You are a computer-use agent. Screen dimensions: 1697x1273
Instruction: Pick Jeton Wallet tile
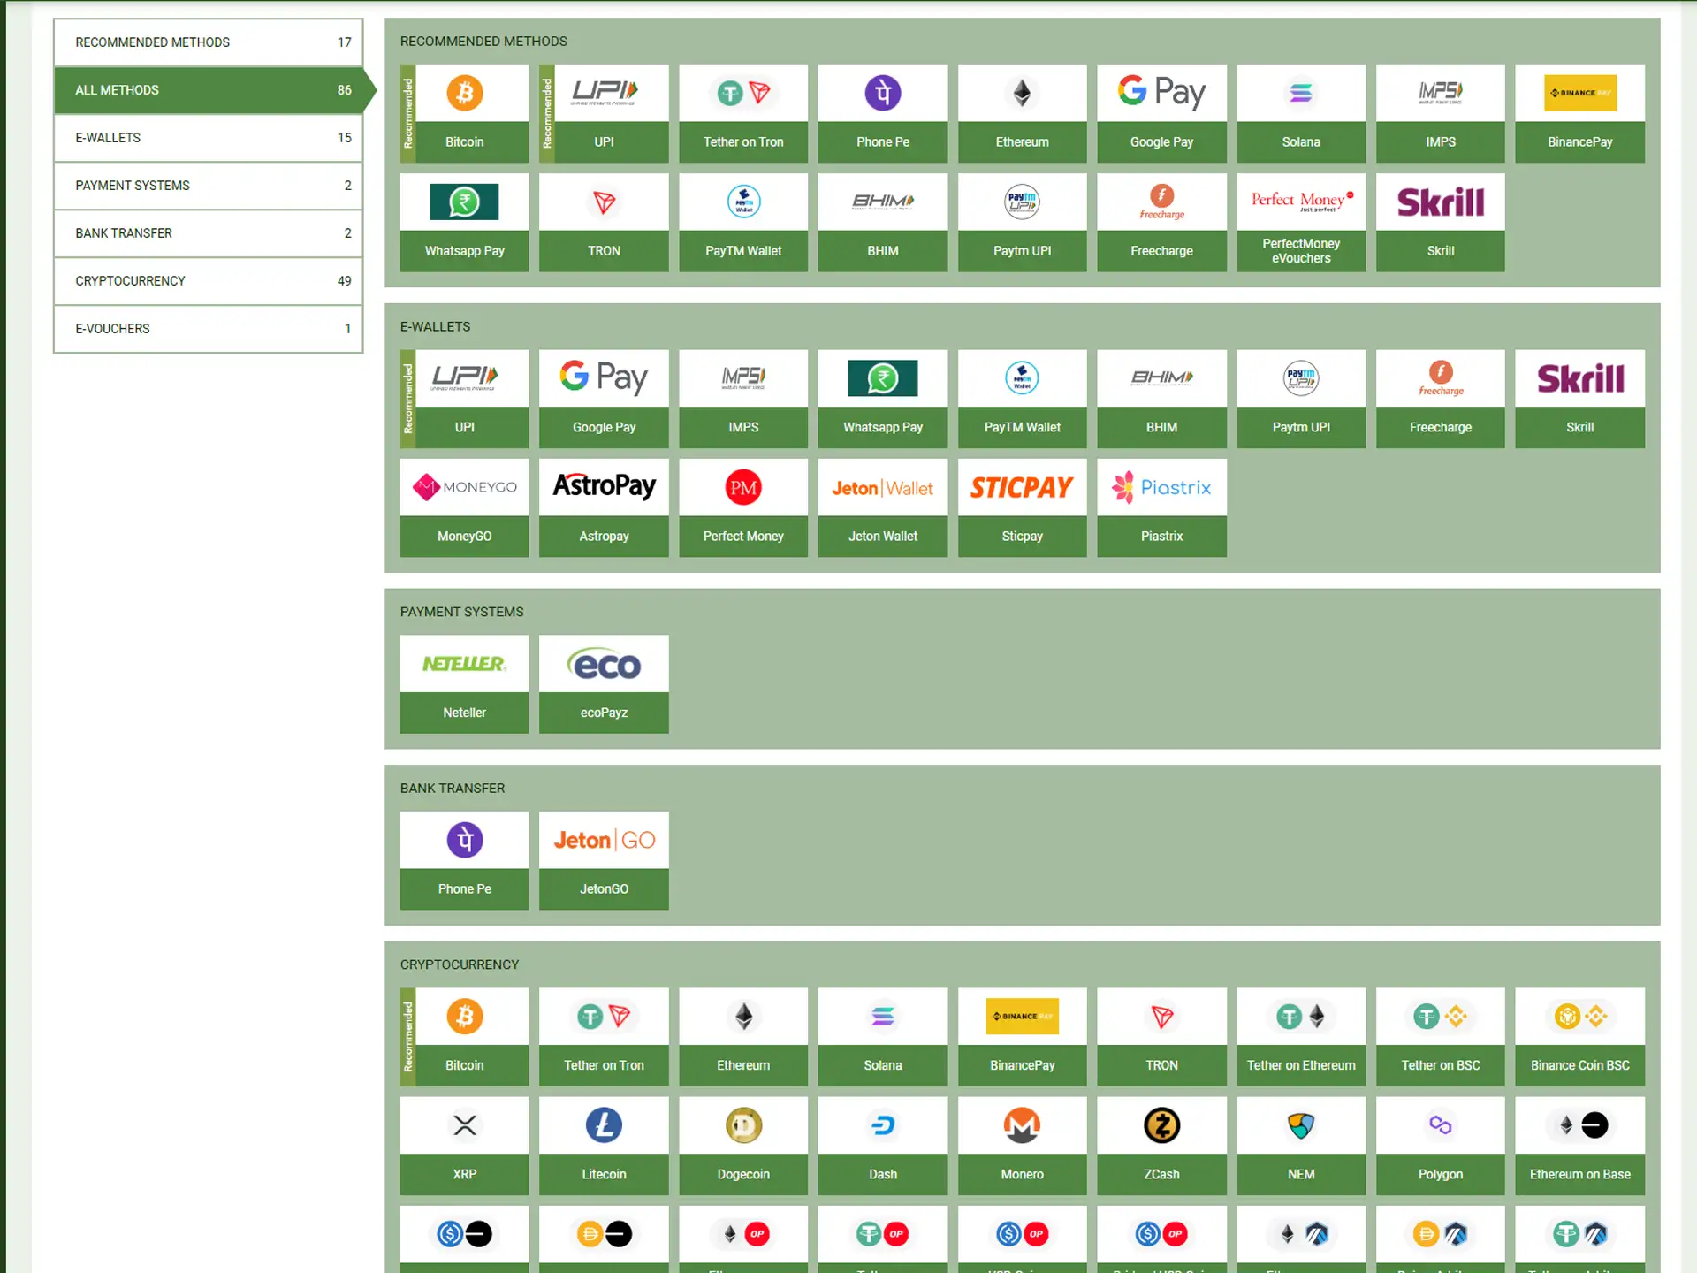point(883,507)
